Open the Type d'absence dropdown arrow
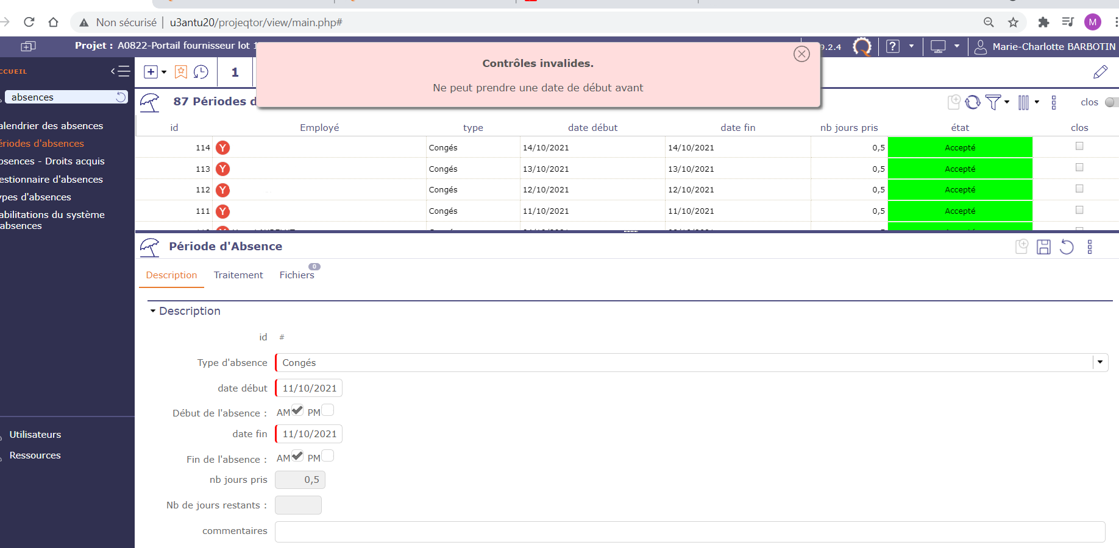 pos(1099,362)
